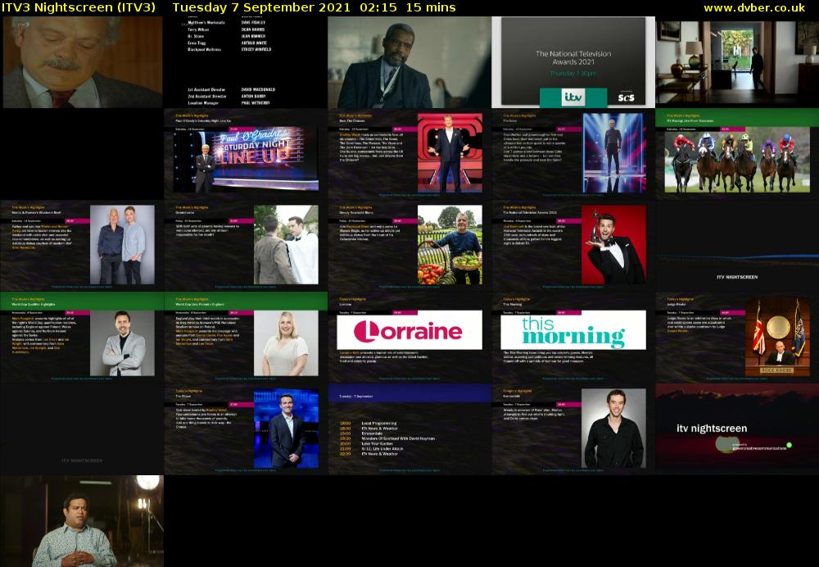Viewport: 819px width, 567px height.
Task: Open The Cube highlight frame
Action: (x=573, y=154)
